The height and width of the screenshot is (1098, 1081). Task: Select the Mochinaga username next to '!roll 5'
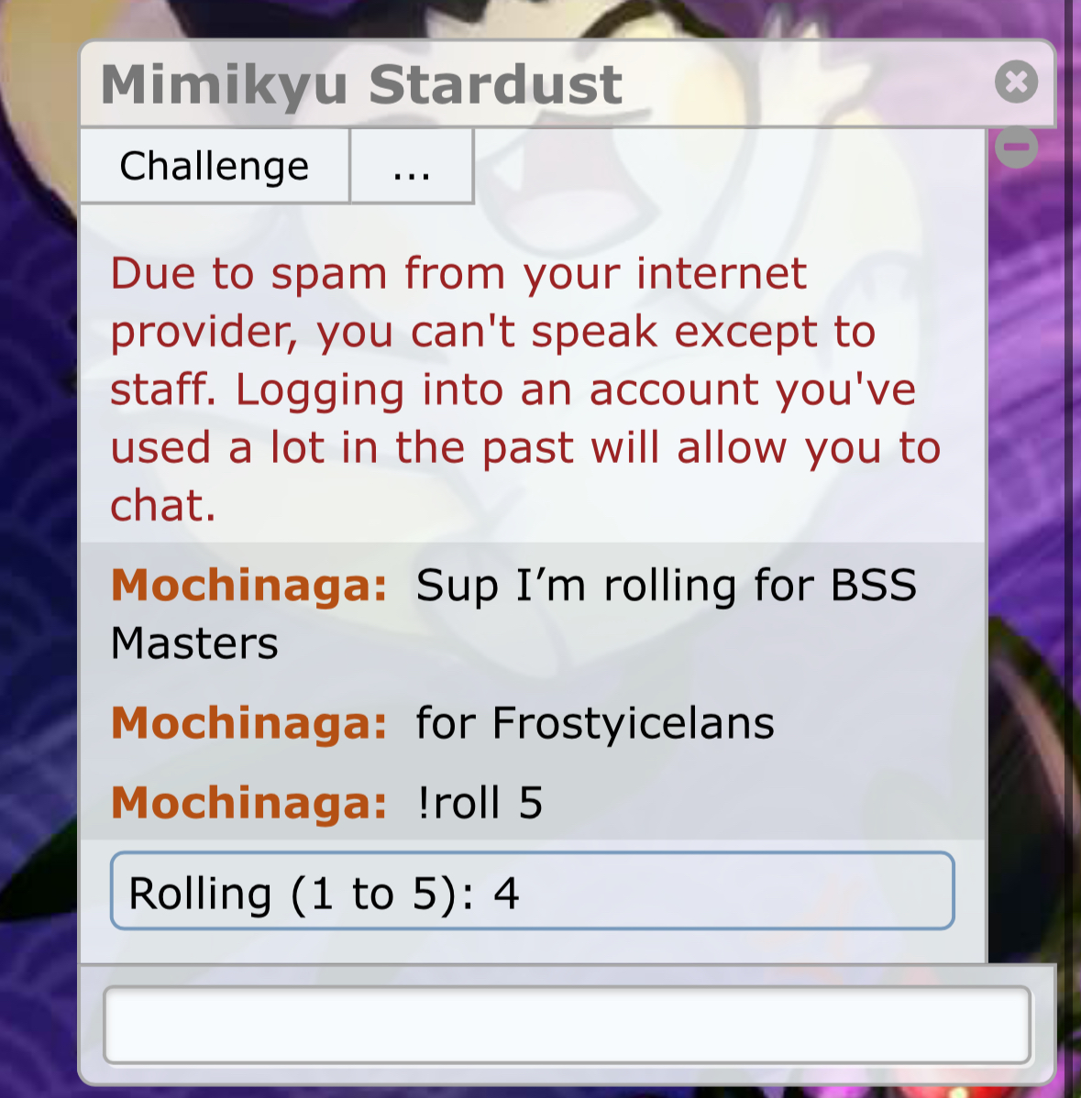pos(248,803)
